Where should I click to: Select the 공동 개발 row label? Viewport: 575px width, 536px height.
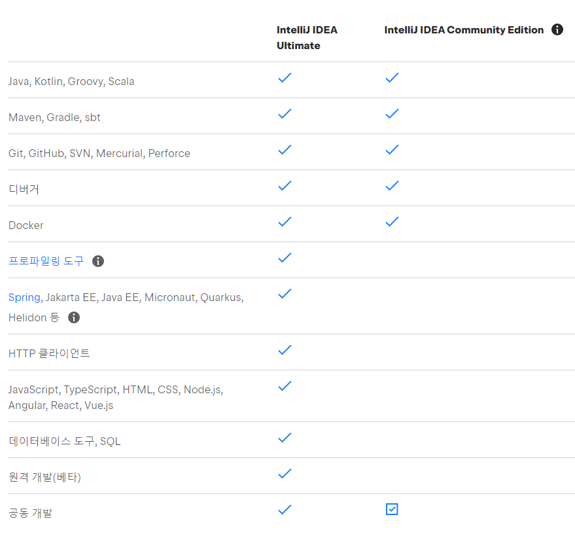coord(31,513)
